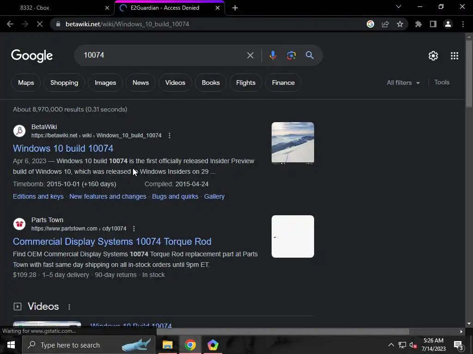Open more options for Parts Town result
Screen dimensions: 473x354
pos(134,229)
